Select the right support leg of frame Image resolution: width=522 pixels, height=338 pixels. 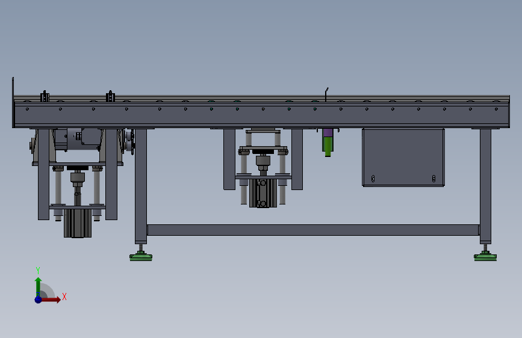click(x=485, y=186)
